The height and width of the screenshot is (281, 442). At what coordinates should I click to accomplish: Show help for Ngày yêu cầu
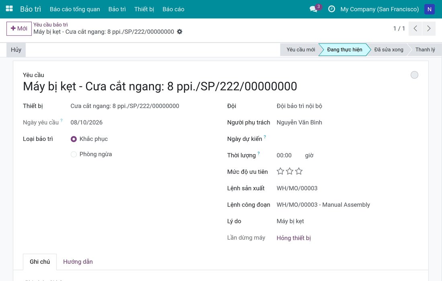point(61,120)
